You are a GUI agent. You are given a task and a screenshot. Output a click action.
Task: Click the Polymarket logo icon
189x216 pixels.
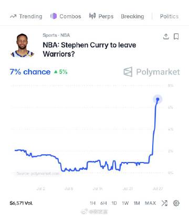[x=128, y=72]
